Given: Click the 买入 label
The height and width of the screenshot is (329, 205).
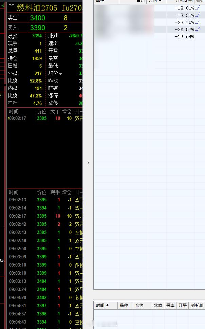Looking at the screenshot, I should tap(13, 28).
